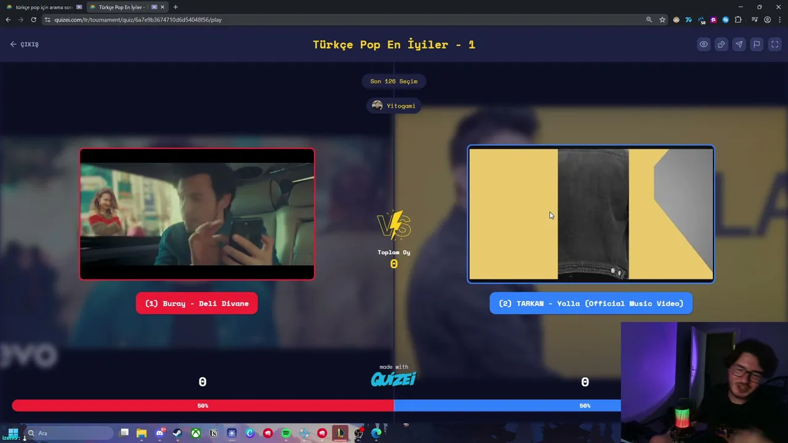Open File Explorer from the taskbar
Image resolution: width=788 pixels, height=443 pixels.
click(142, 433)
